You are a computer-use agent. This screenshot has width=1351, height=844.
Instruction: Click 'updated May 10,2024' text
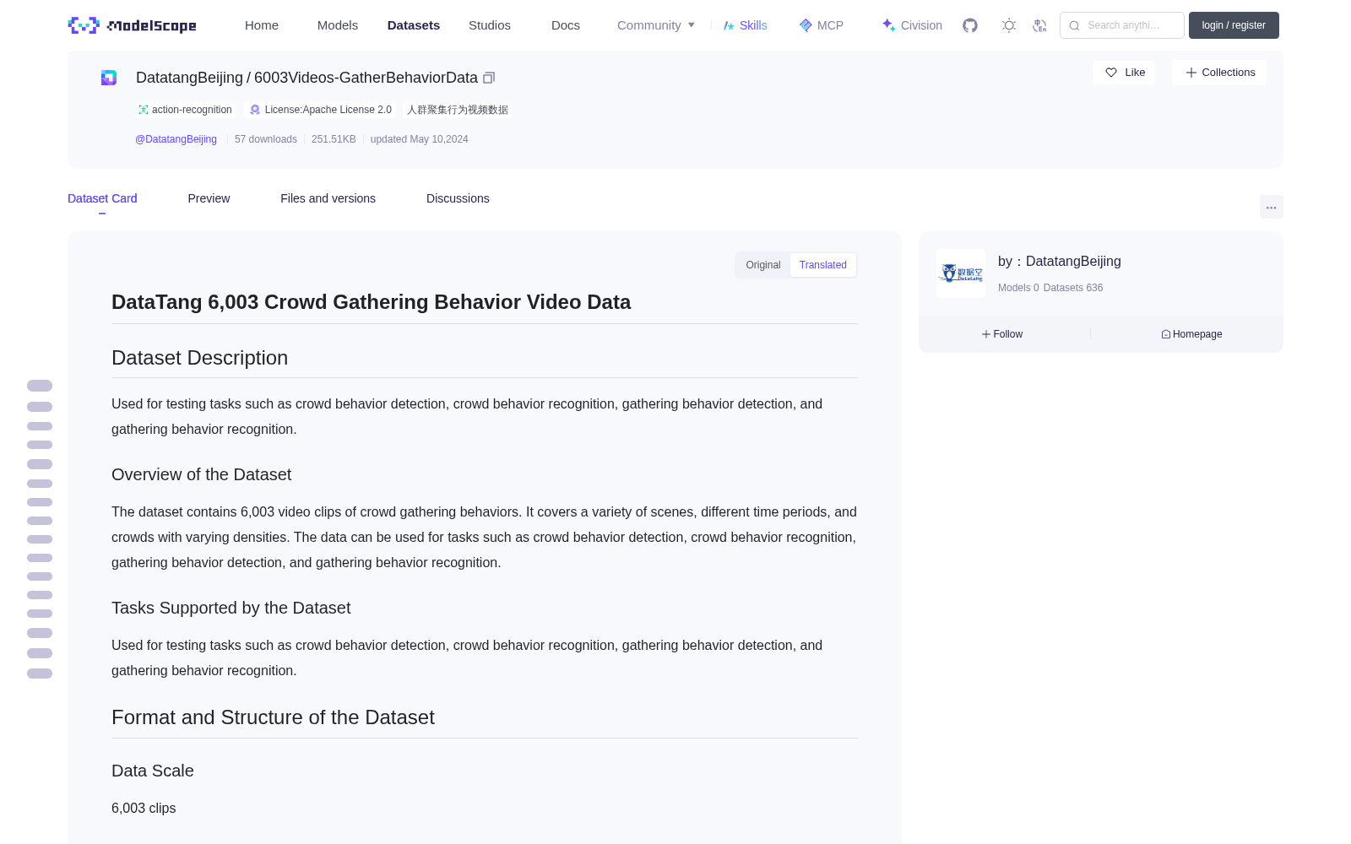(x=419, y=139)
